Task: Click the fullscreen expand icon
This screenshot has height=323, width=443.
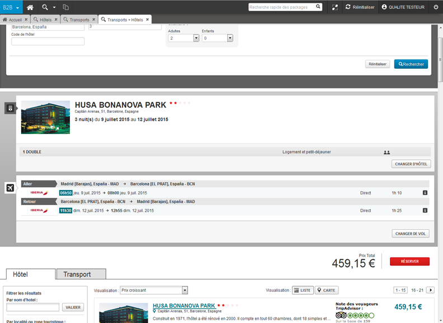Action: [x=335, y=7]
